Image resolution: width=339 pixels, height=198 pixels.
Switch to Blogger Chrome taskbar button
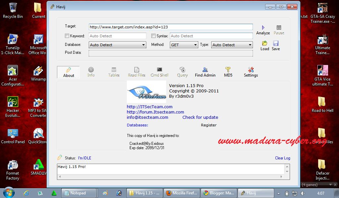point(219,193)
